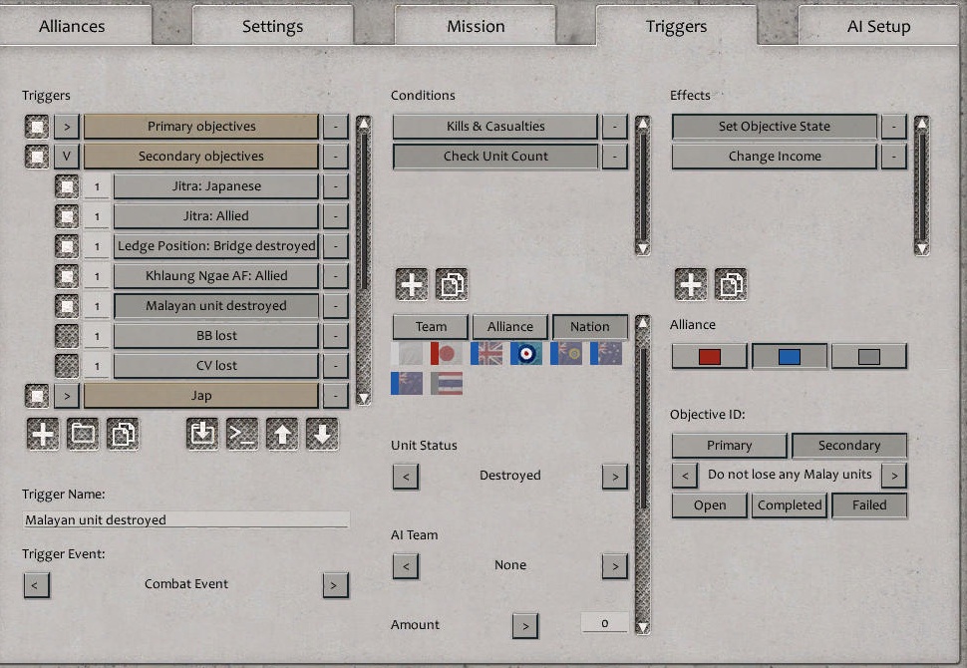Remove the Check Unit Count condition with minus
This screenshot has height=668, width=967.
point(615,157)
